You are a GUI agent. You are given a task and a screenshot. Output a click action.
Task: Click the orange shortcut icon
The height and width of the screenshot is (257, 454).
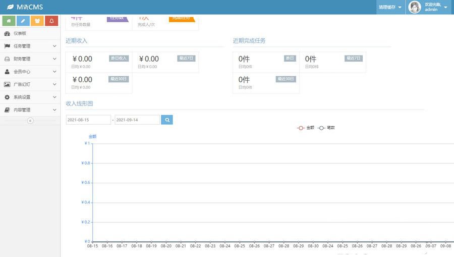tap(37, 21)
